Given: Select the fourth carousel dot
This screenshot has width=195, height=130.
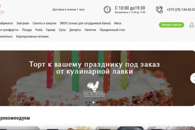Looking at the screenshot, I should click(97, 102).
